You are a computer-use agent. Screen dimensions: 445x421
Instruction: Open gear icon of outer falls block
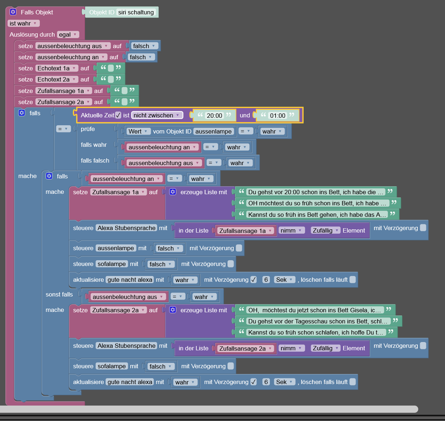pyautogui.click(x=22, y=113)
